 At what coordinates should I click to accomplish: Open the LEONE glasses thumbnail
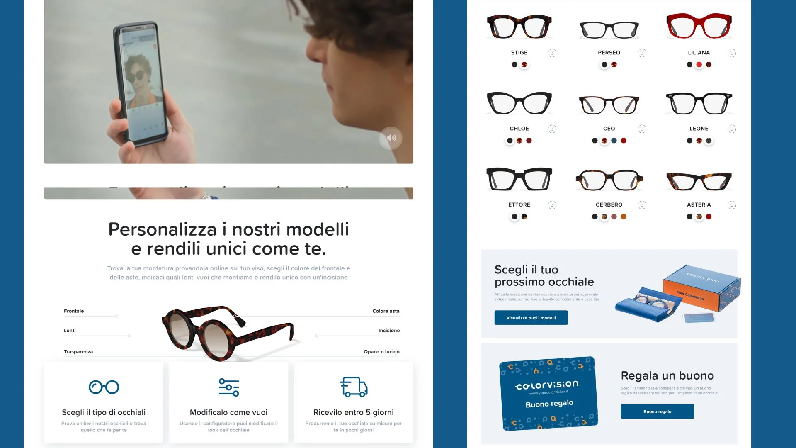pos(699,103)
